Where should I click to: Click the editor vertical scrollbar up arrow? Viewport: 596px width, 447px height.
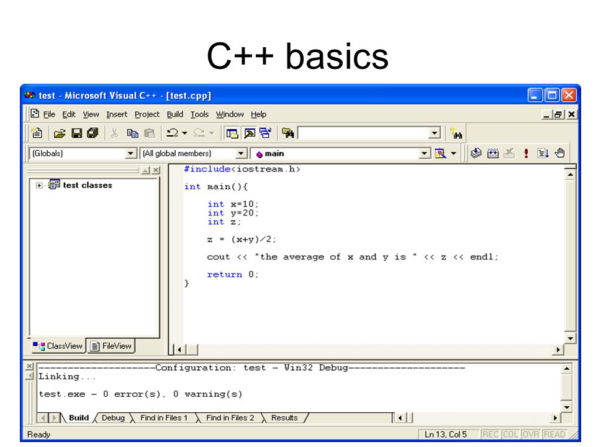click(x=570, y=175)
